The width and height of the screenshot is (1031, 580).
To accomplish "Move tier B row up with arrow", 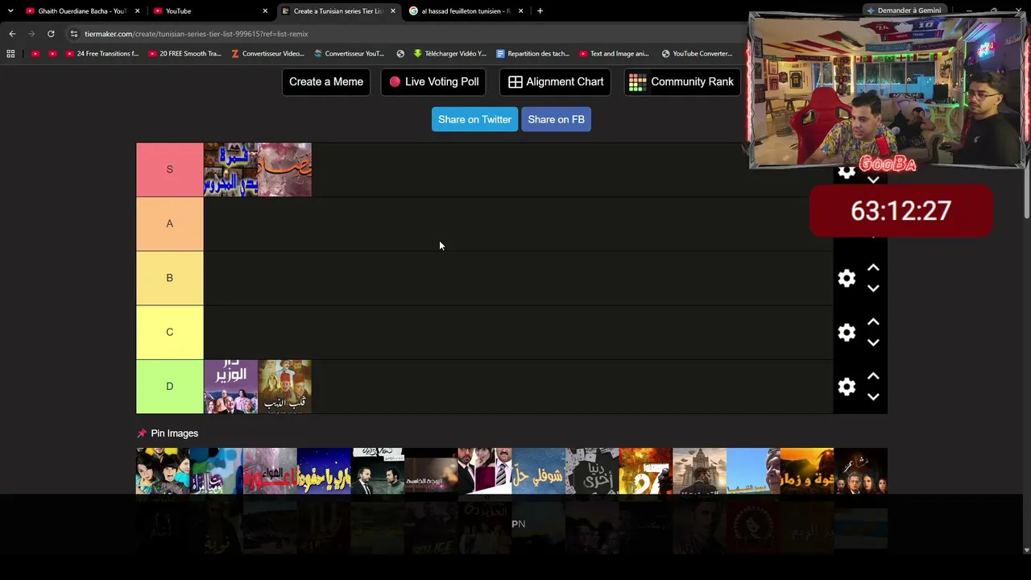I will click(873, 267).
